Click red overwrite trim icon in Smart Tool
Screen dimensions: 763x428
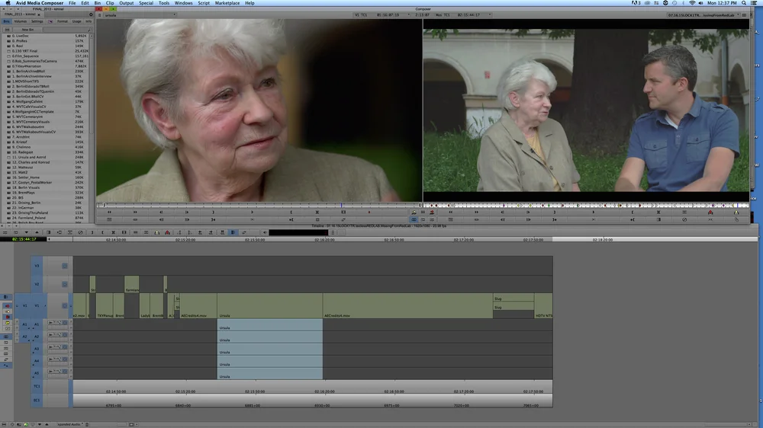pyautogui.click(x=8, y=318)
